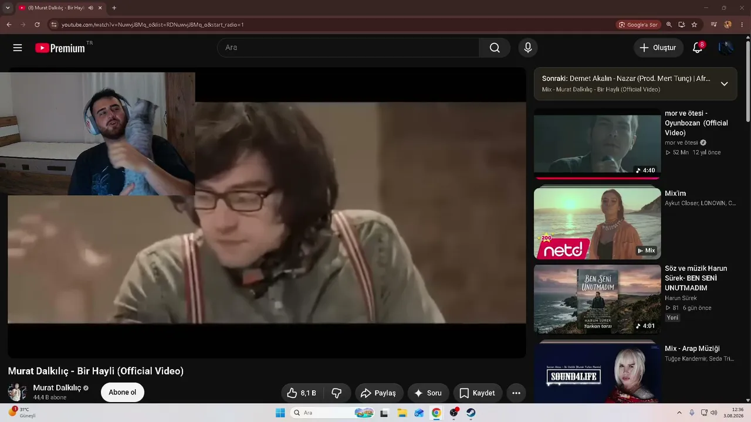
Task: Open Murat Dalkılıç channel name link
Action: point(57,388)
